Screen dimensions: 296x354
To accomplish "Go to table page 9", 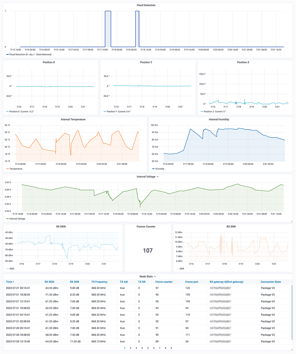I will 171,348.
